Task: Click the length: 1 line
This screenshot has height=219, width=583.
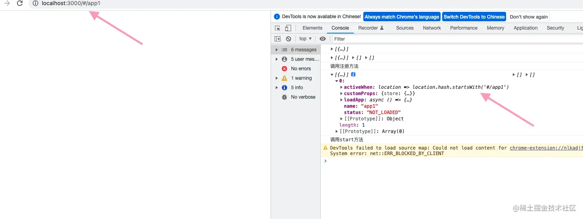Action: click(x=352, y=125)
